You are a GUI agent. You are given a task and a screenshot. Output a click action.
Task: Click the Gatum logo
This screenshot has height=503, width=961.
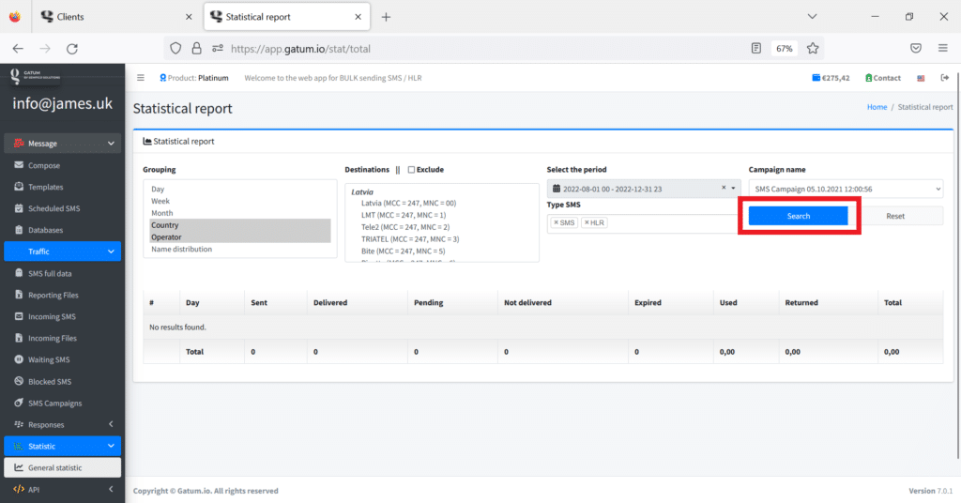(x=35, y=77)
